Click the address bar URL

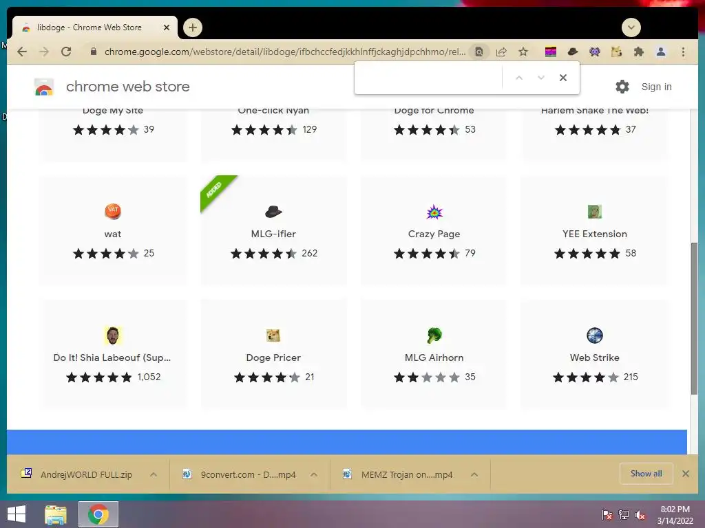[285, 52]
